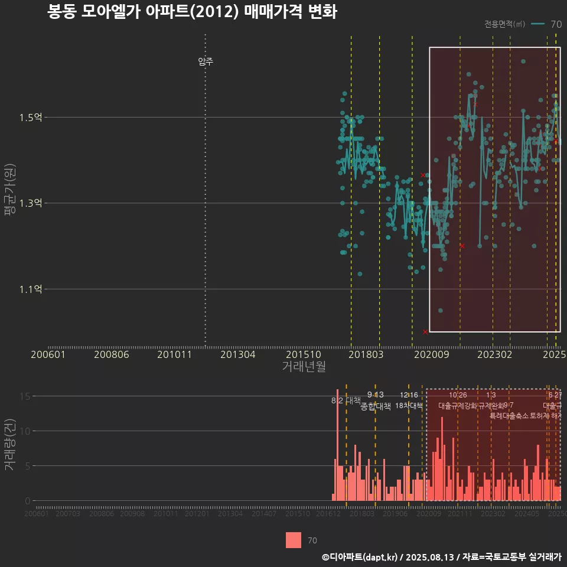Click 202405 on the volume chart x-axis
The image size is (567, 567).
(x=527, y=513)
